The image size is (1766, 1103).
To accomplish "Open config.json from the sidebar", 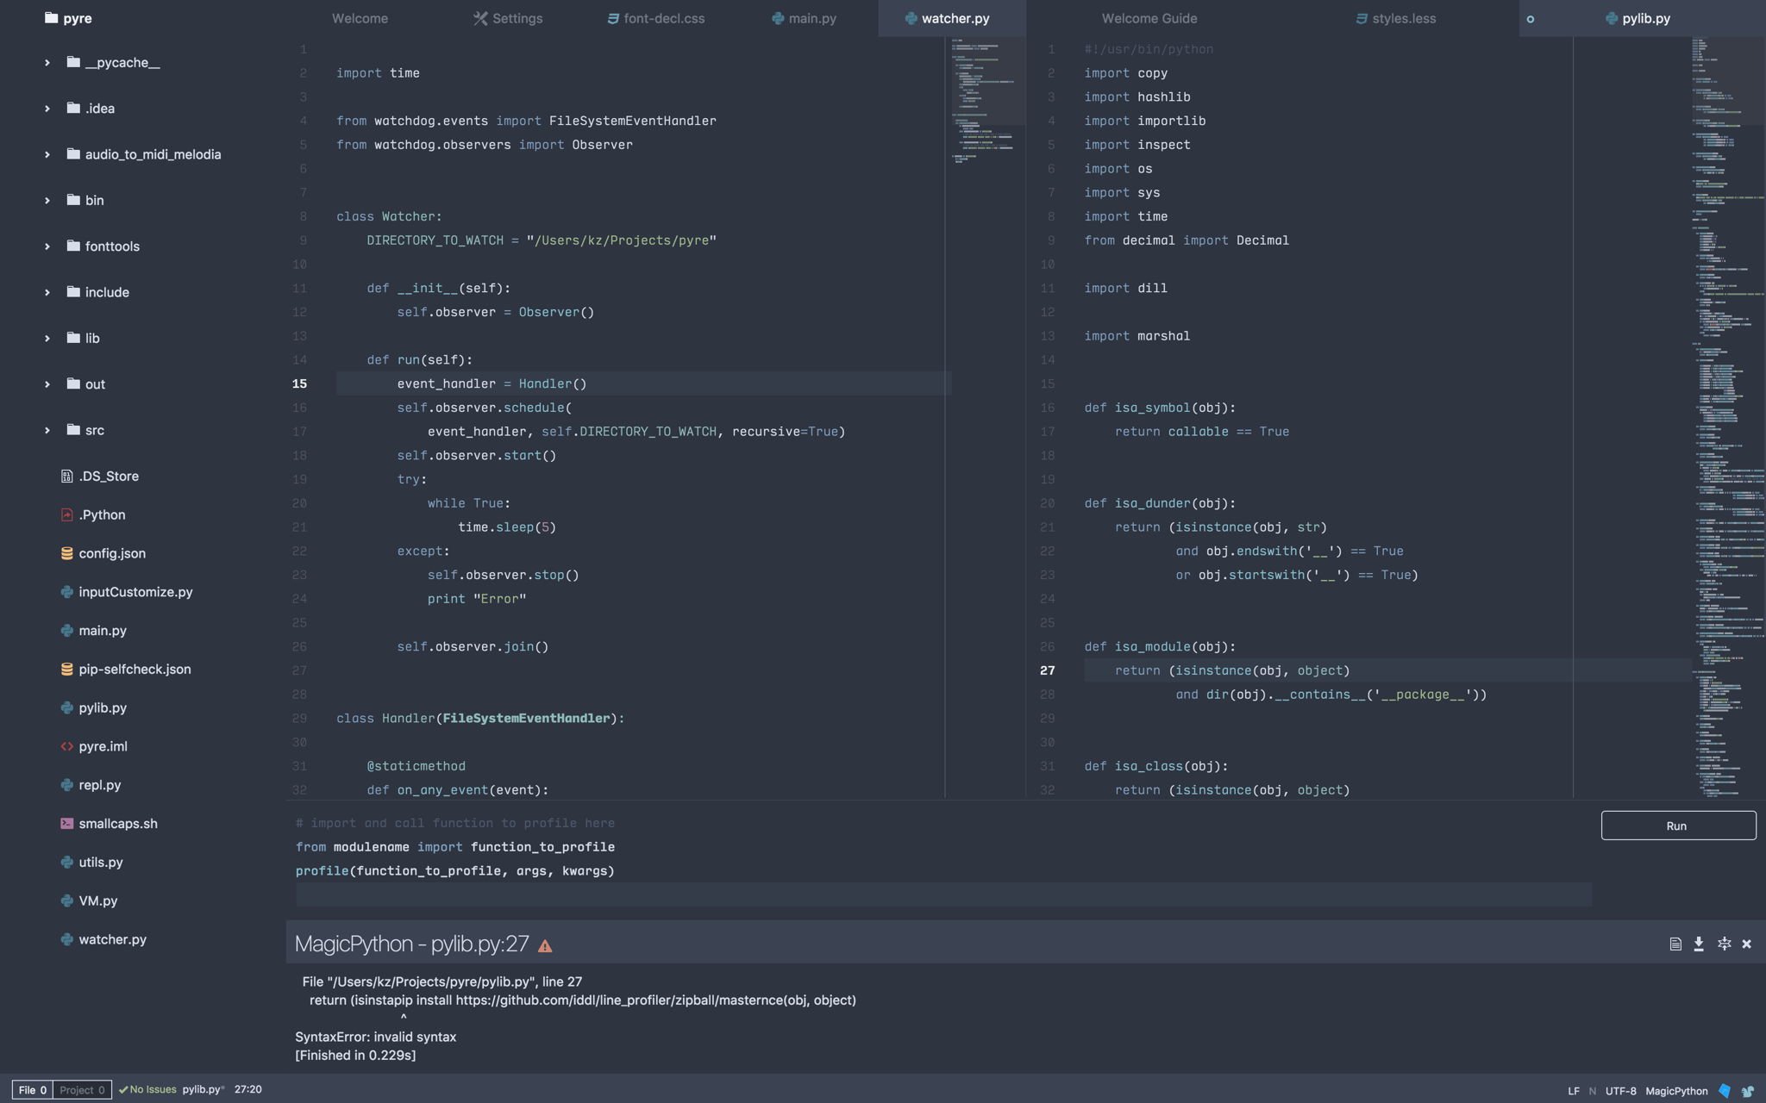I will 112,553.
